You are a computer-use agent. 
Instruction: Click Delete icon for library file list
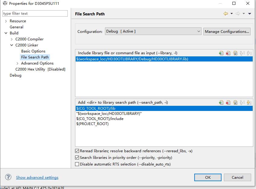[x=228, y=53]
